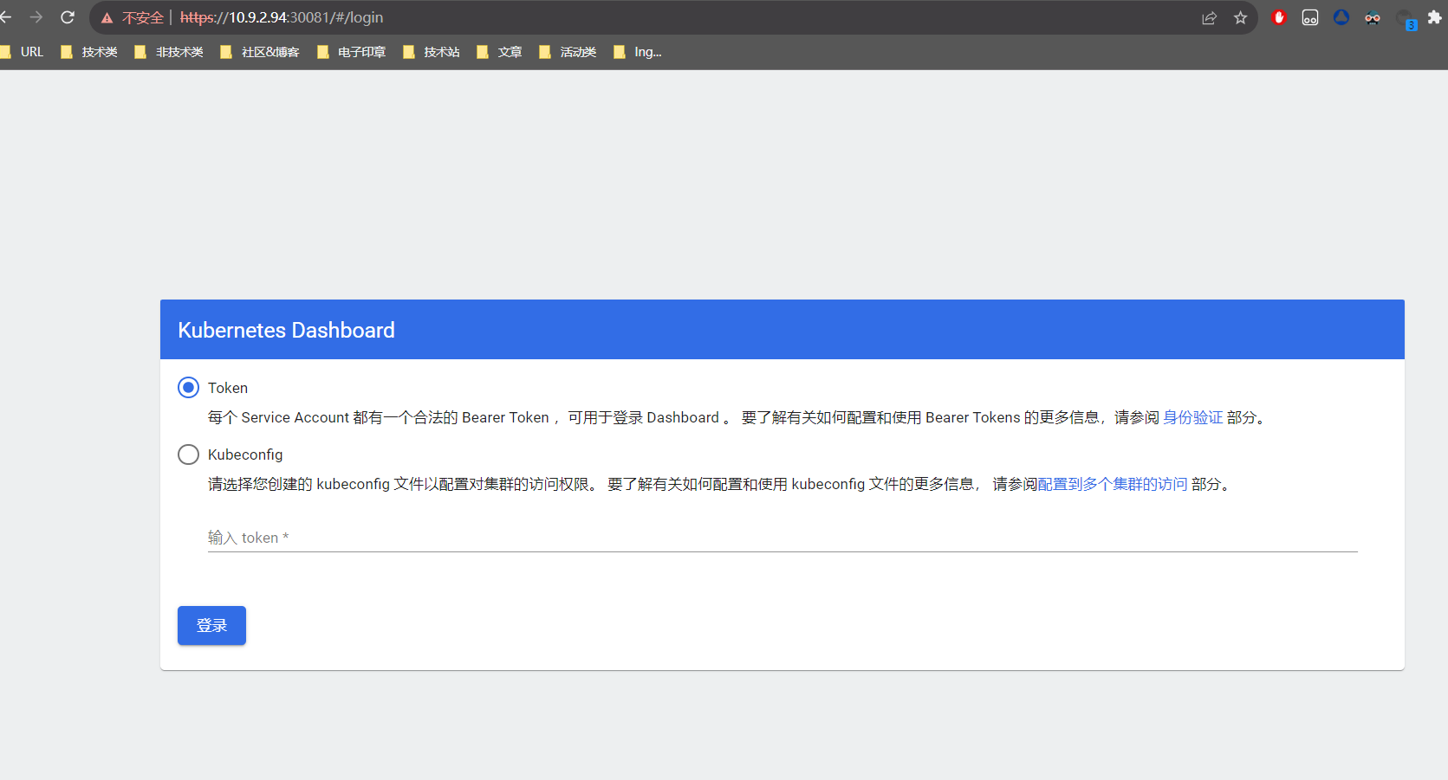Select the Token radio button
Screen dimensions: 1448x780
188,388
